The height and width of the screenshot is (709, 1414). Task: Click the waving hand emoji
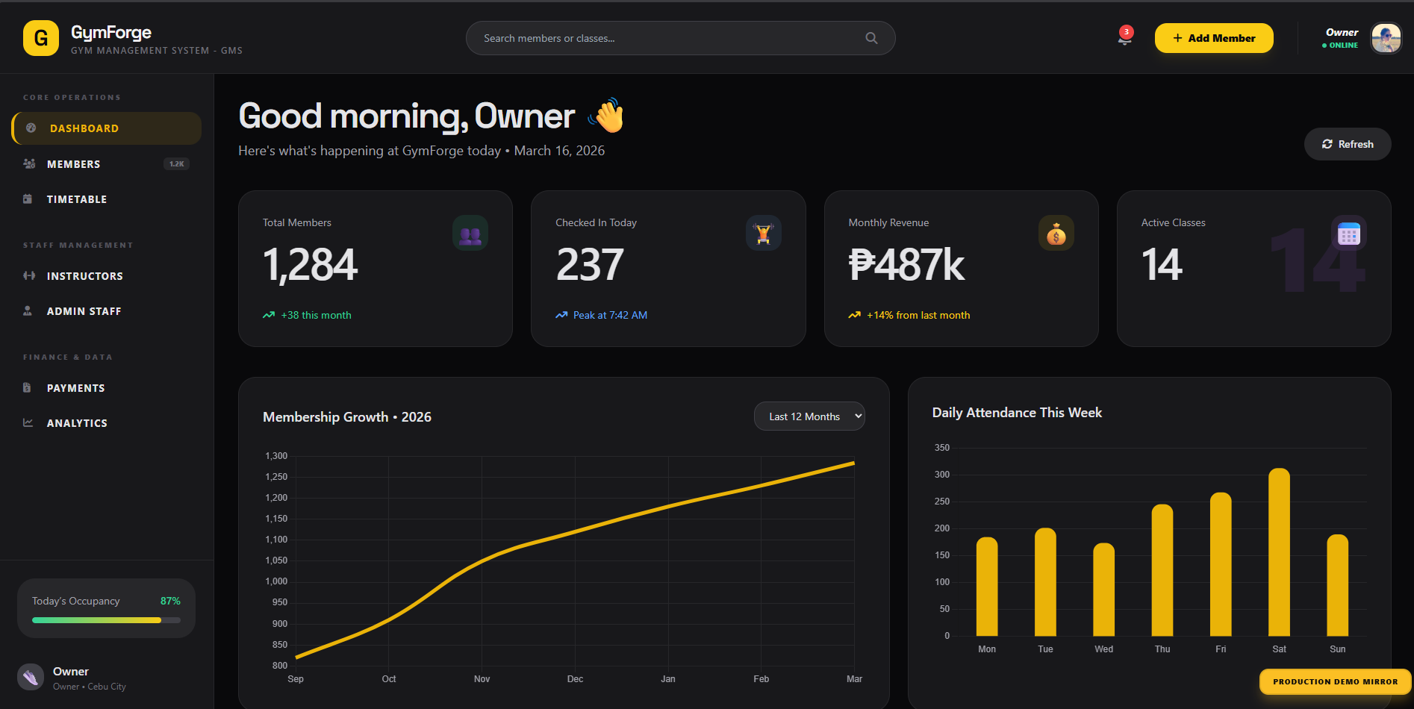pos(606,116)
